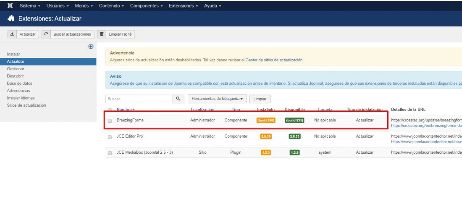
Task: Expand Herramientas de búsqueda dropdown
Action: (x=217, y=99)
